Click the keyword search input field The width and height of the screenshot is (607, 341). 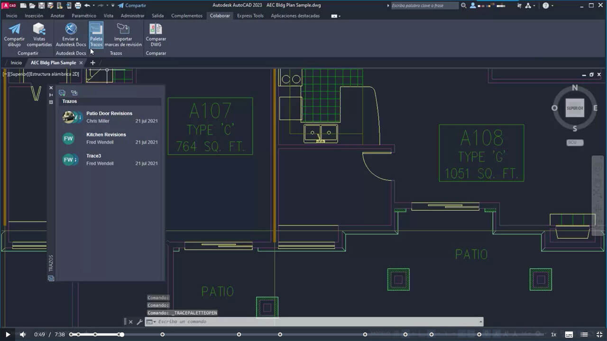[424, 6]
